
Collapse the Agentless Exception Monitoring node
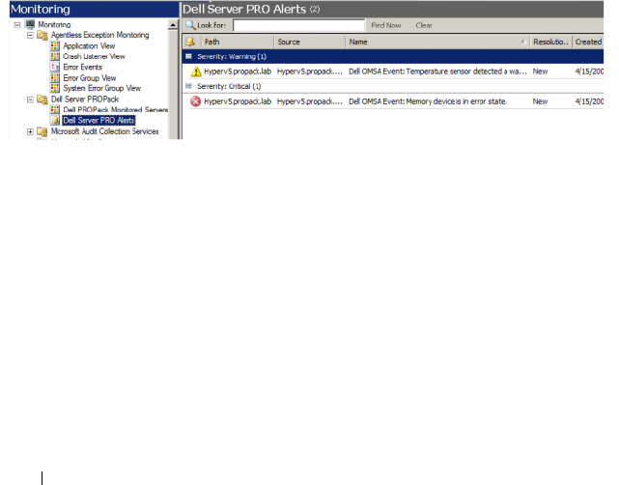coord(30,35)
